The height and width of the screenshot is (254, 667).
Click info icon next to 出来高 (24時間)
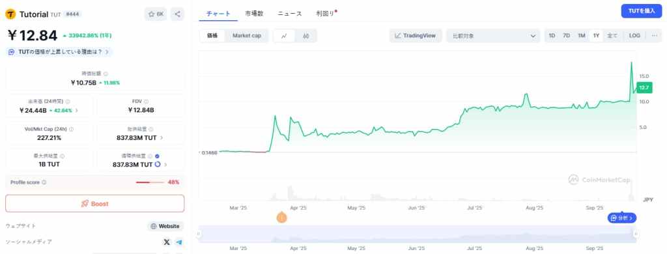click(68, 102)
